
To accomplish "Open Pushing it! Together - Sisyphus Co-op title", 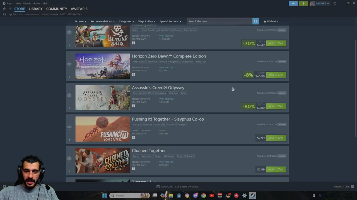I will coord(168,119).
